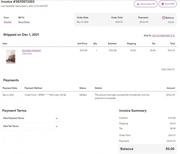Open the View Tax Terms section
This screenshot has height=154, width=180.
[x=30, y=126]
